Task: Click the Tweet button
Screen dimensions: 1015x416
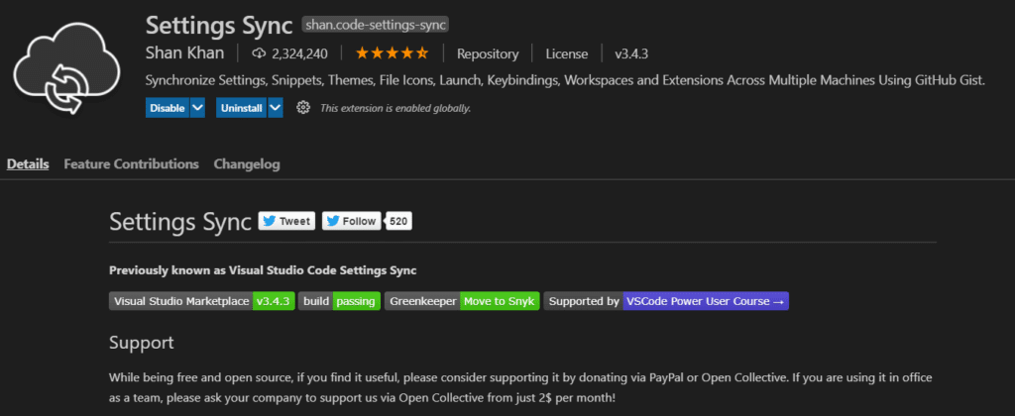Action: (286, 221)
